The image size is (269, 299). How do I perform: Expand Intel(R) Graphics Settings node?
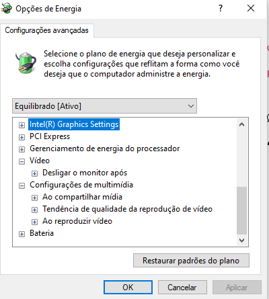click(22, 125)
